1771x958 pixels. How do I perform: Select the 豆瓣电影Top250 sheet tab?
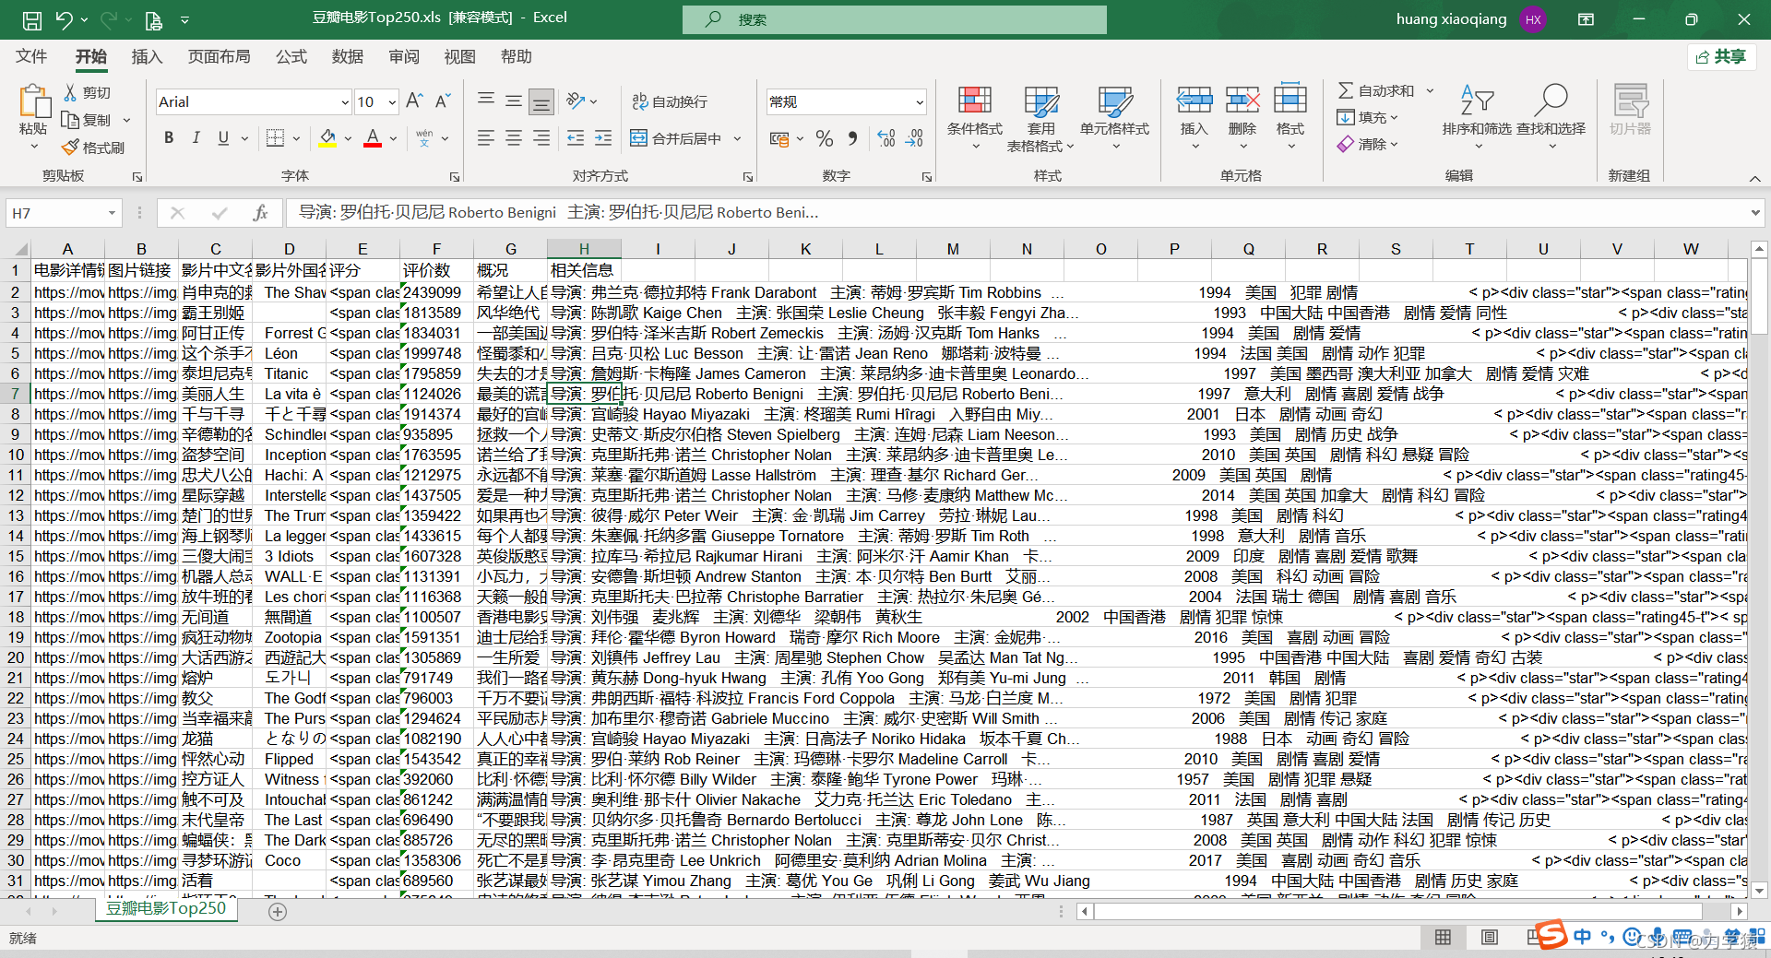pyautogui.click(x=166, y=908)
